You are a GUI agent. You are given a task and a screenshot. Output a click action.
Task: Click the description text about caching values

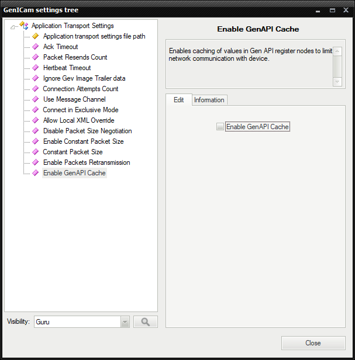click(250, 55)
